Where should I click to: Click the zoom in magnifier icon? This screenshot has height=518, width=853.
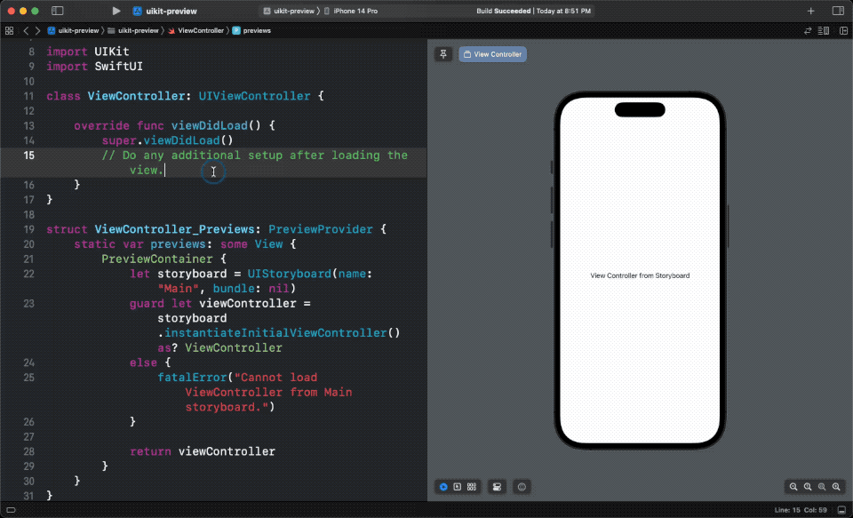coord(836,486)
